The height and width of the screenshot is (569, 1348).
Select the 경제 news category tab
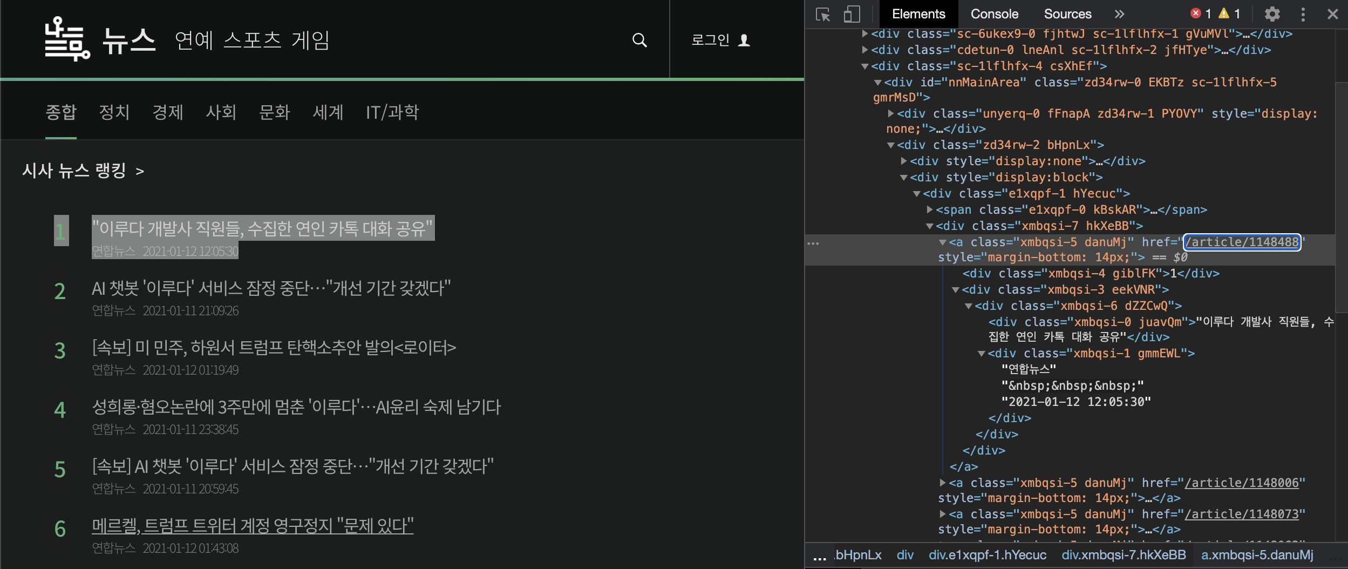tap(168, 112)
